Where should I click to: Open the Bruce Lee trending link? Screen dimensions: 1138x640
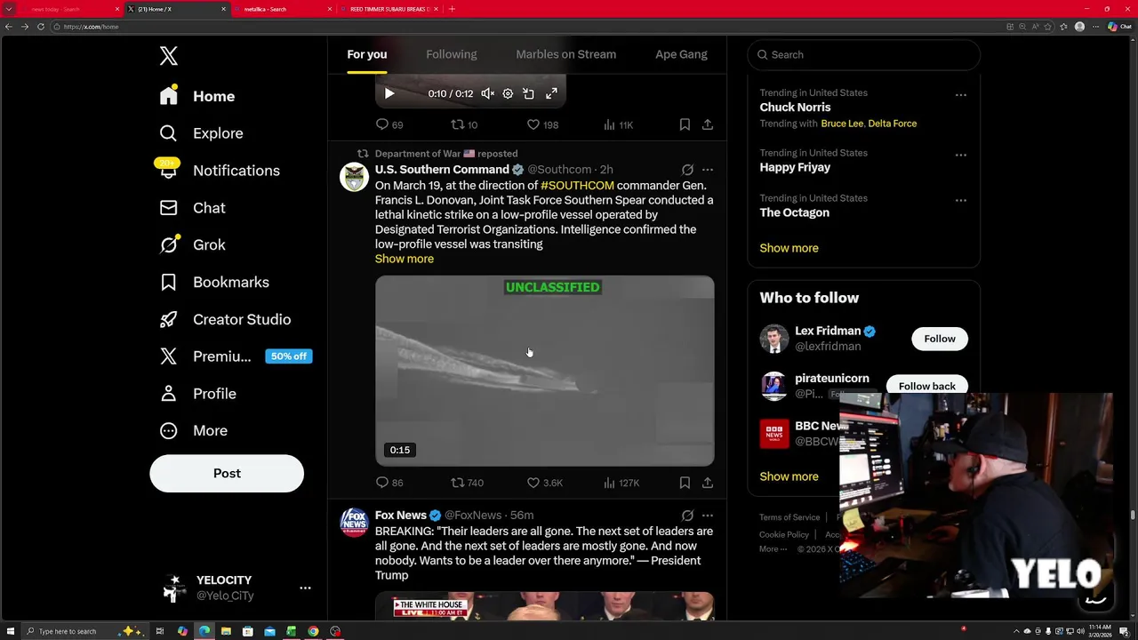[842, 124]
